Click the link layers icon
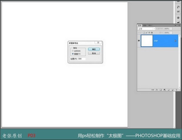Screen dimensions: 182x140 153,90
